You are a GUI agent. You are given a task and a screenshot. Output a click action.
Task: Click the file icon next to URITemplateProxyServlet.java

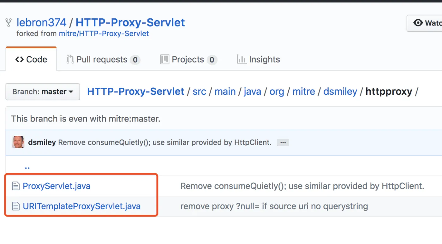(x=16, y=206)
